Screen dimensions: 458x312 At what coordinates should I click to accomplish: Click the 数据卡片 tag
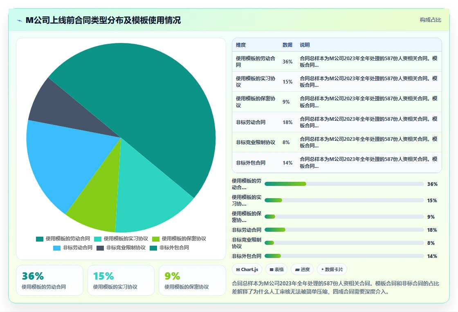coord(332,269)
